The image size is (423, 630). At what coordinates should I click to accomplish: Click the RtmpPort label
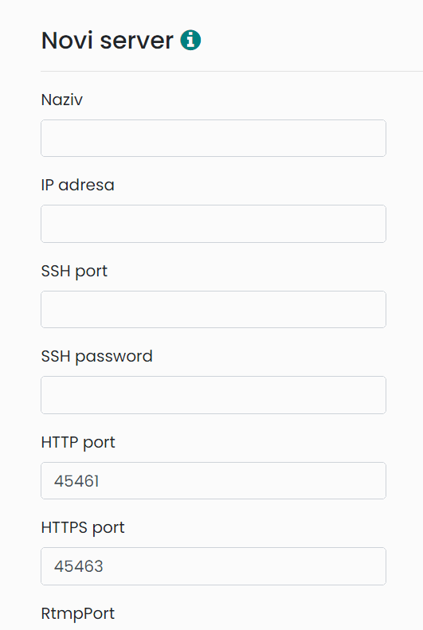coord(78,614)
